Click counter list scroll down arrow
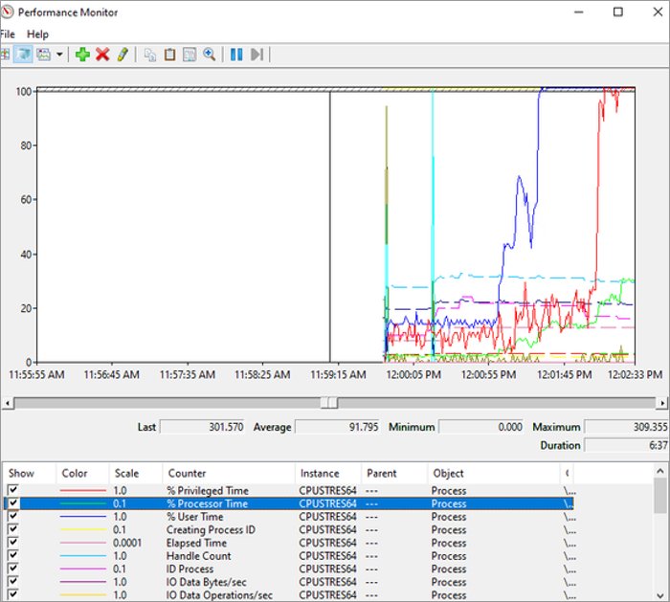This screenshot has height=602, width=670. 659,595
